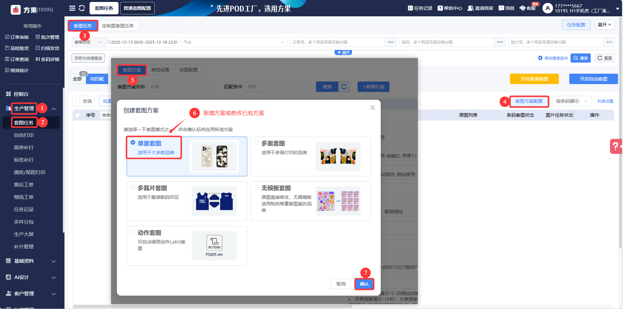Open 其他设置 tab in config panel

tap(160, 70)
